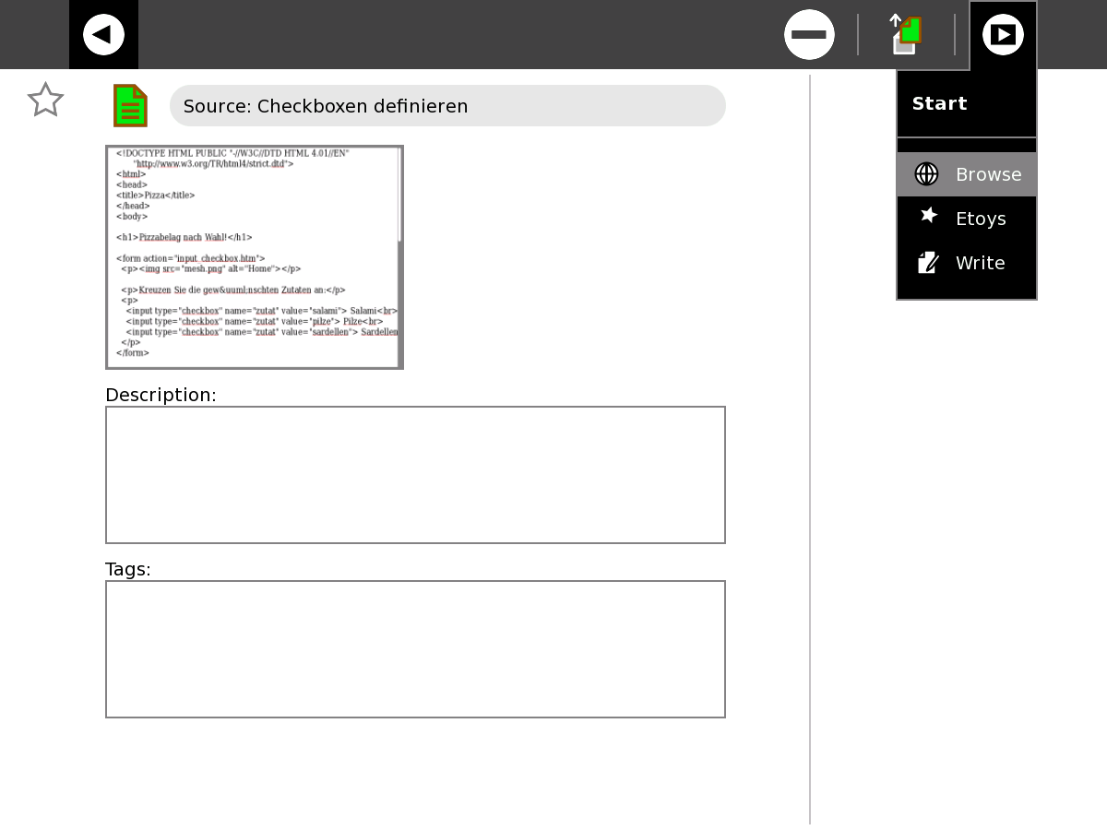Click inside the Description text box

tap(415, 475)
